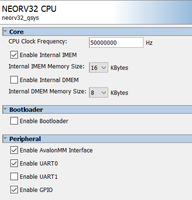Click KBytes label beside IMEM size
Viewport: 192px width, 200px height.
click(120, 68)
